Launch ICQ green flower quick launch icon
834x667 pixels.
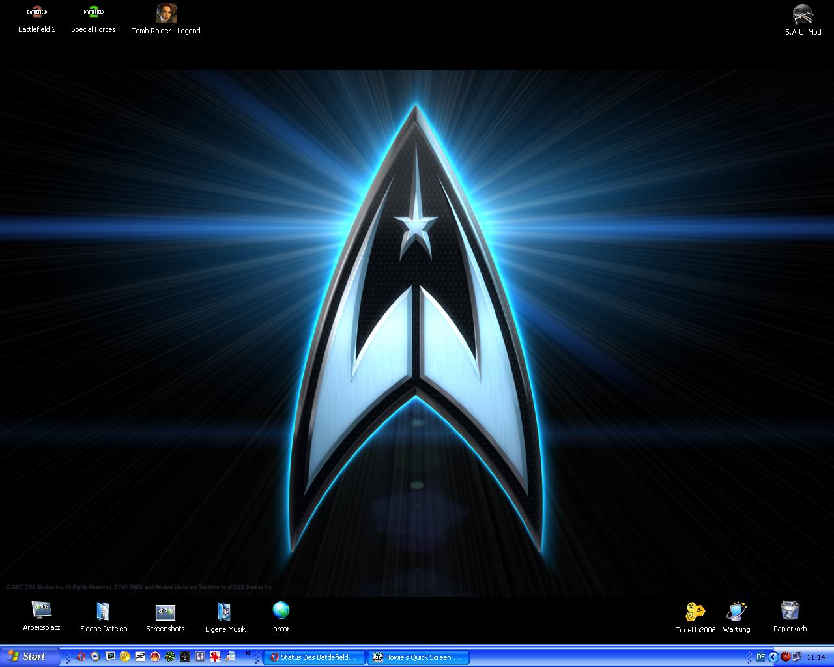(x=170, y=657)
